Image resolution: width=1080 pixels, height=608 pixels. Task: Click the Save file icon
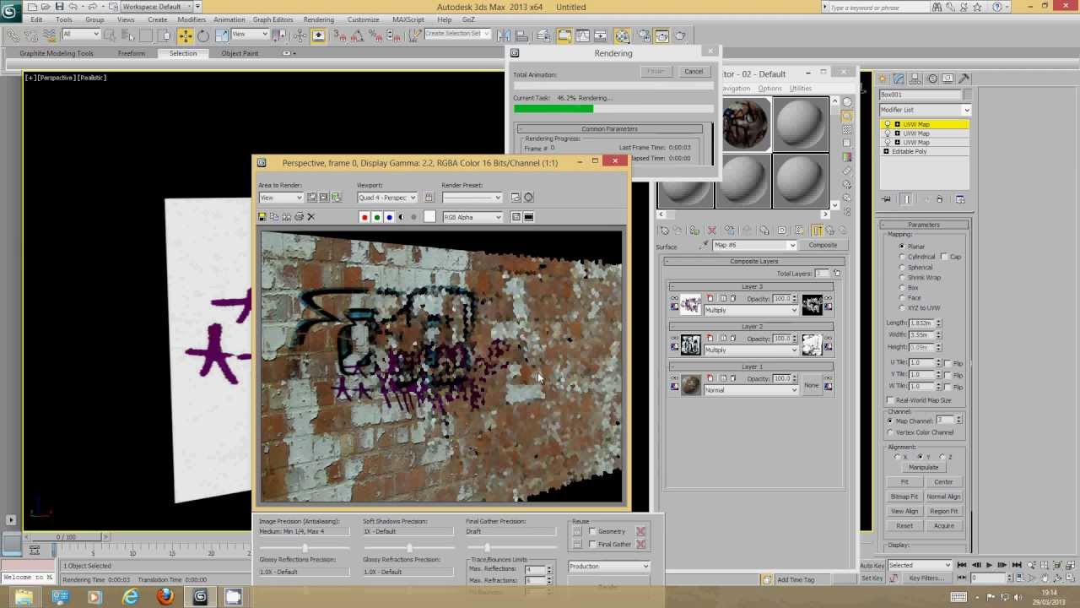(59, 7)
